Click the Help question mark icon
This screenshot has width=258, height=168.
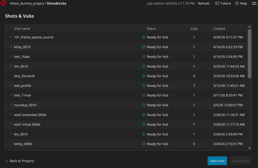(x=237, y=3)
